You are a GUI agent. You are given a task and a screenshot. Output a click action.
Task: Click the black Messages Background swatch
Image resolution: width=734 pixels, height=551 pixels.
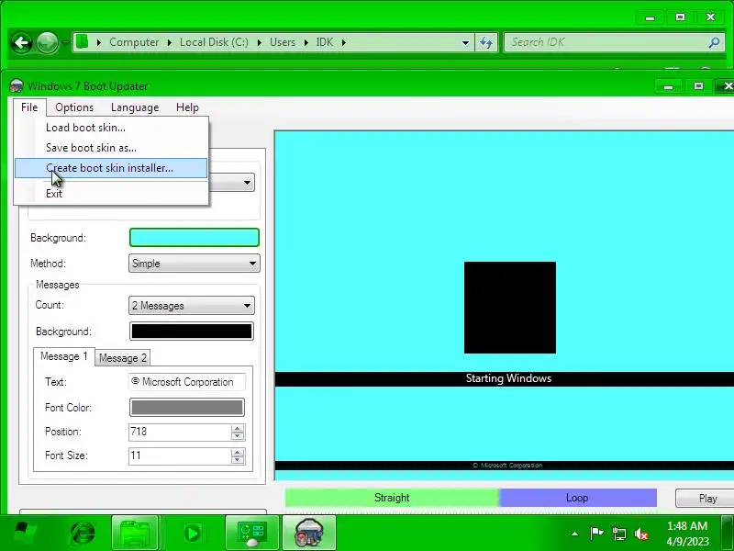click(192, 332)
